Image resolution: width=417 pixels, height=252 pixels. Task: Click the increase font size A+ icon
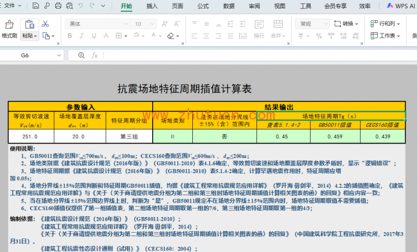pos(165,24)
